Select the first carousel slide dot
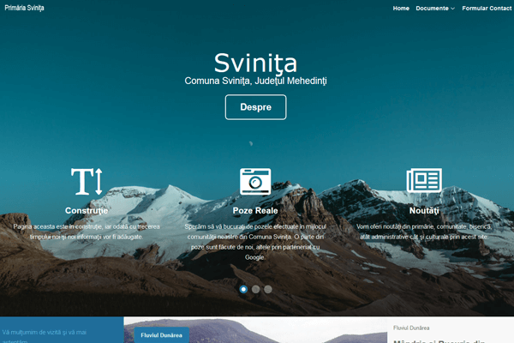 click(243, 290)
